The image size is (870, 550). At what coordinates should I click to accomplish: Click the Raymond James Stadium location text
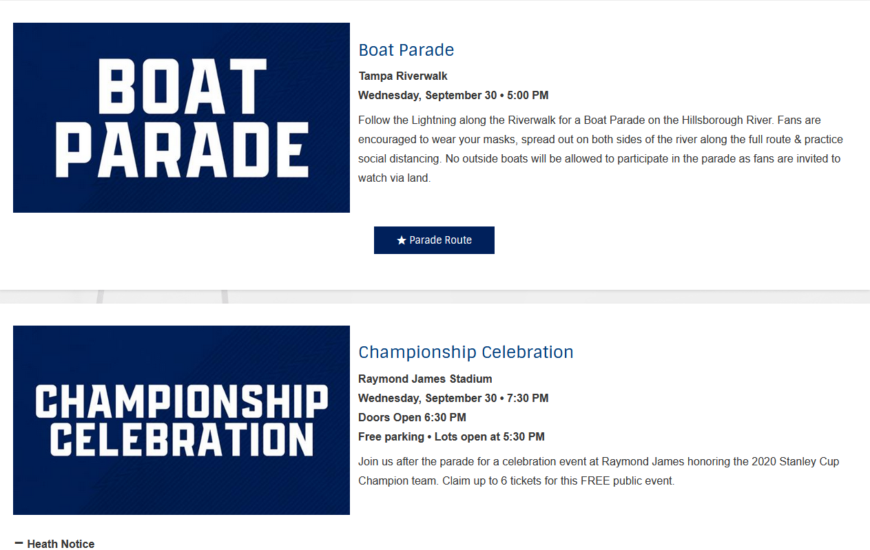pyautogui.click(x=425, y=379)
